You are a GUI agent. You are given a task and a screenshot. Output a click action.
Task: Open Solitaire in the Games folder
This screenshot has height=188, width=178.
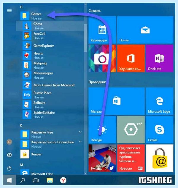click(50, 105)
